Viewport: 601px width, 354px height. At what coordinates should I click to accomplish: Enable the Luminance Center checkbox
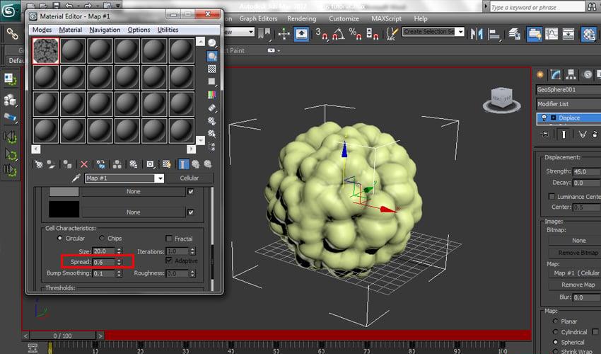click(552, 196)
